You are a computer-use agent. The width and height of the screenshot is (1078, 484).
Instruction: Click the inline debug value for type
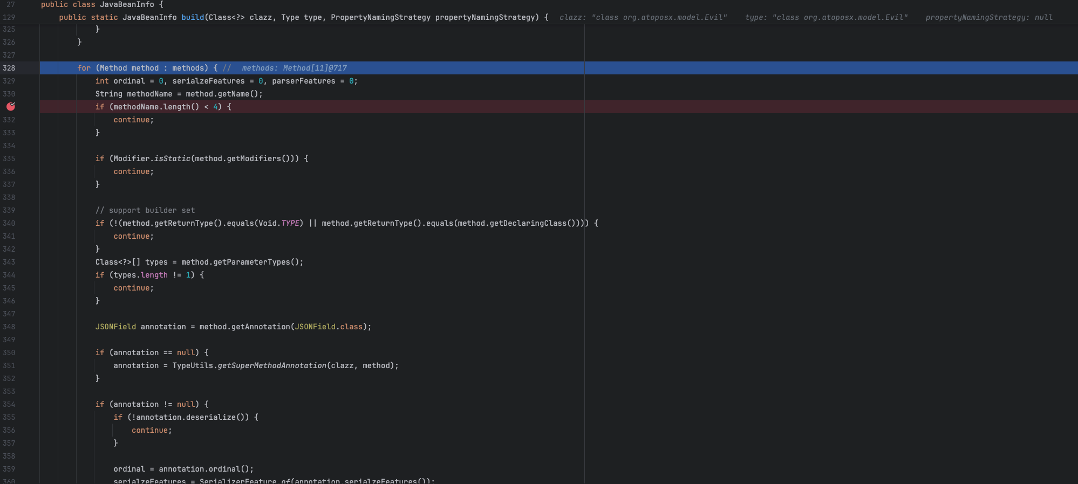point(825,18)
